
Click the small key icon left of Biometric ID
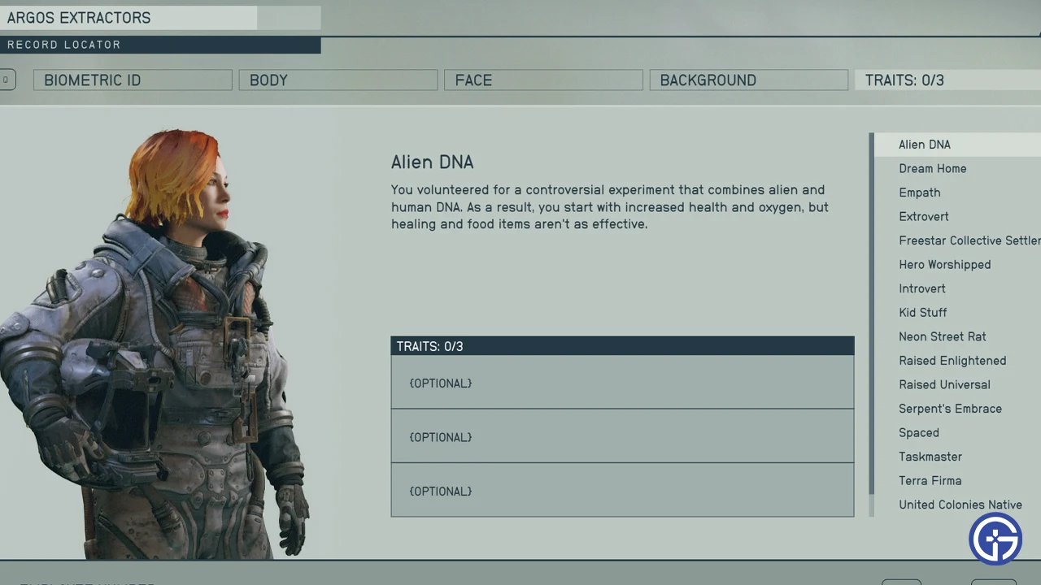tap(7, 80)
